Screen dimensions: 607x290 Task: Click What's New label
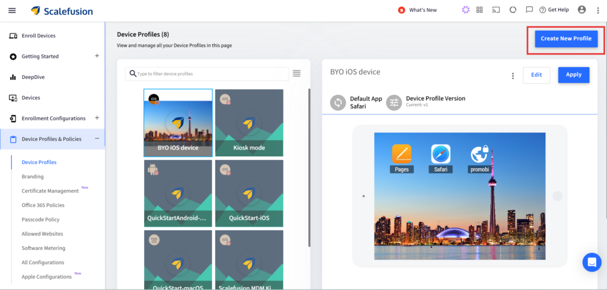point(423,10)
